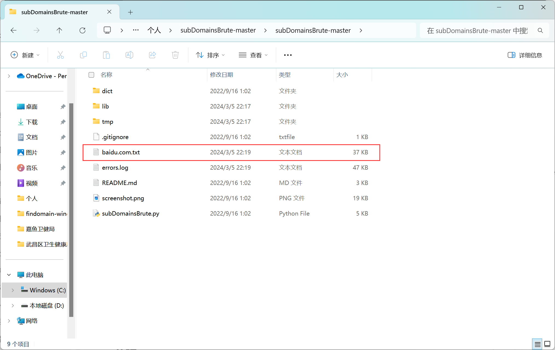Toggle the select-all checkbox beside 名称
This screenshot has height=350, width=555.
pos(91,75)
